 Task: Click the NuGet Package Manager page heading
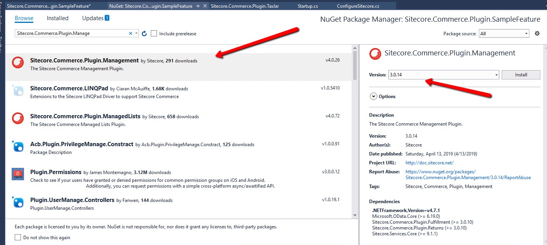[x=430, y=19]
